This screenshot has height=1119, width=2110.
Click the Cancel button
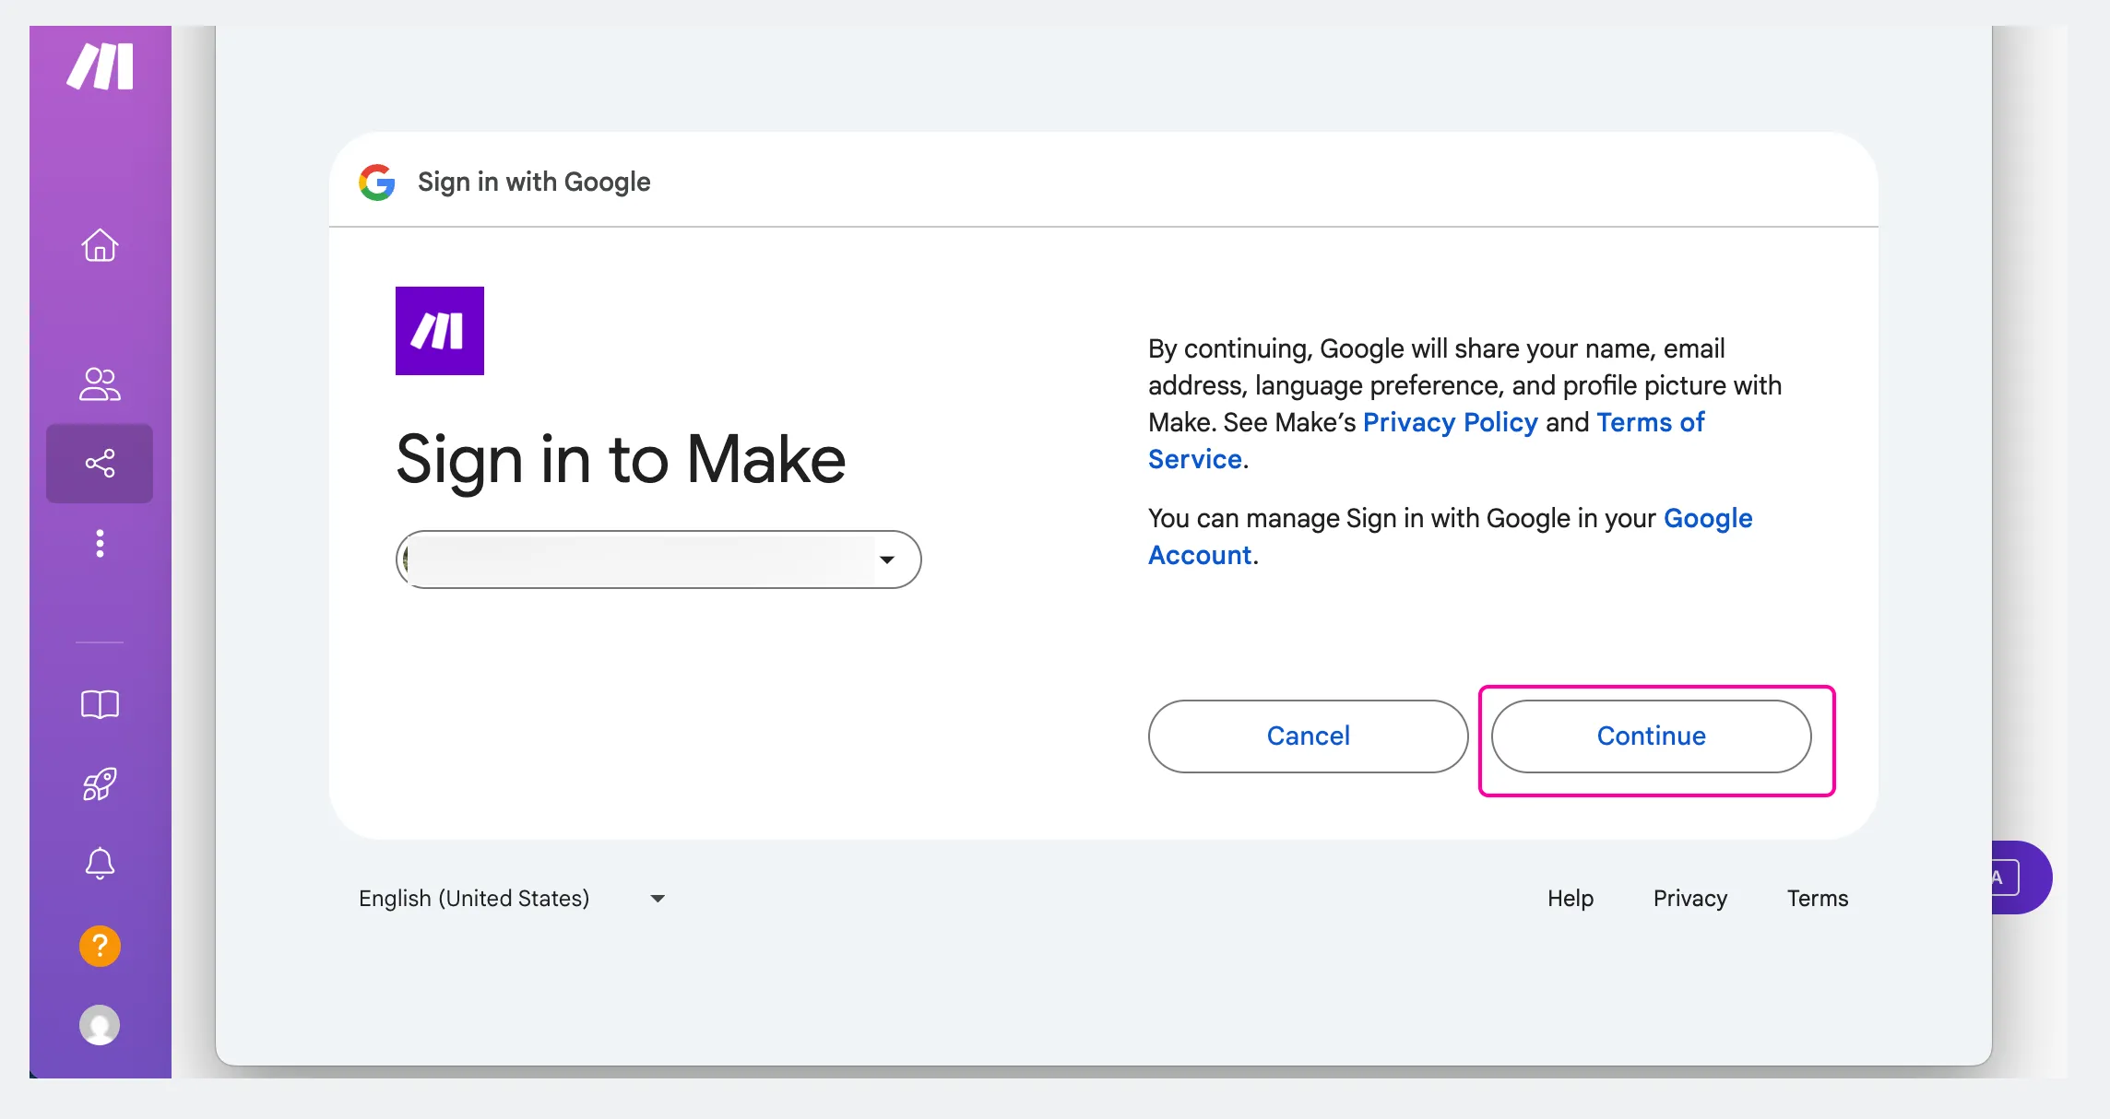pyautogui.click(x=1308, y=736)
